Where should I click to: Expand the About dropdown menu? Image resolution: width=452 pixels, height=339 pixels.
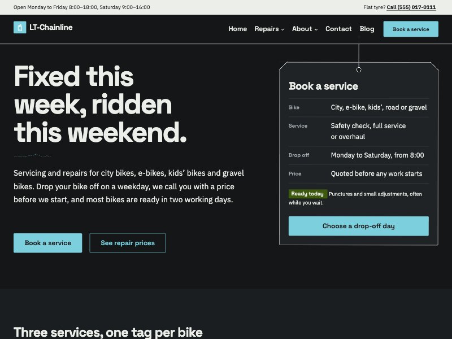(x=305, y=29)
